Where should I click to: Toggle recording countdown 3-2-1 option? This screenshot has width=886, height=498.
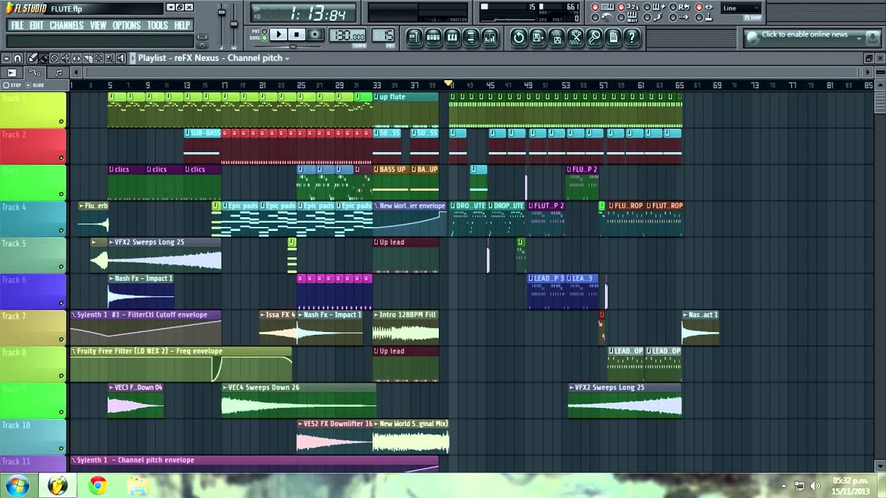629,7
